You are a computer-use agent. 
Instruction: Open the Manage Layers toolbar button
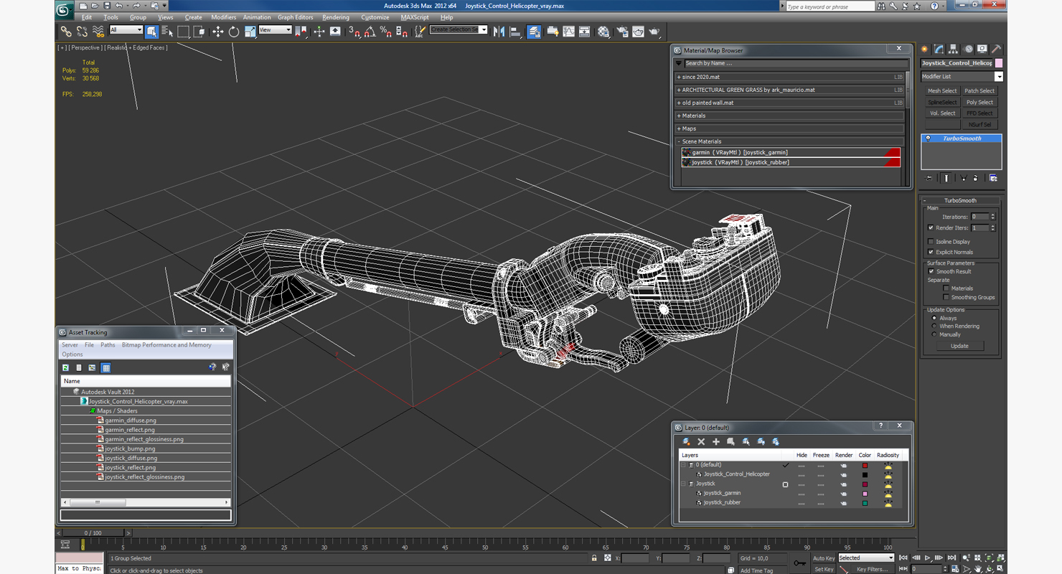(534, 32)
